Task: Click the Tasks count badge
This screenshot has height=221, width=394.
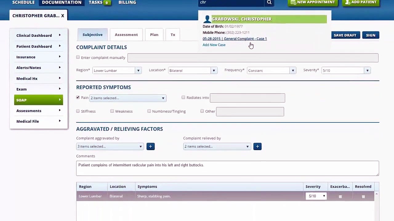Action: point(107,2)
